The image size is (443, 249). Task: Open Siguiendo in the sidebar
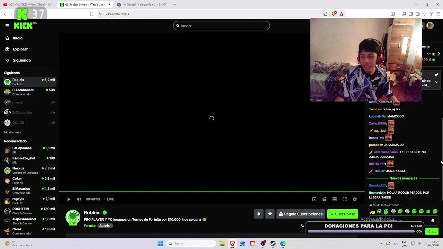[21, 60]
